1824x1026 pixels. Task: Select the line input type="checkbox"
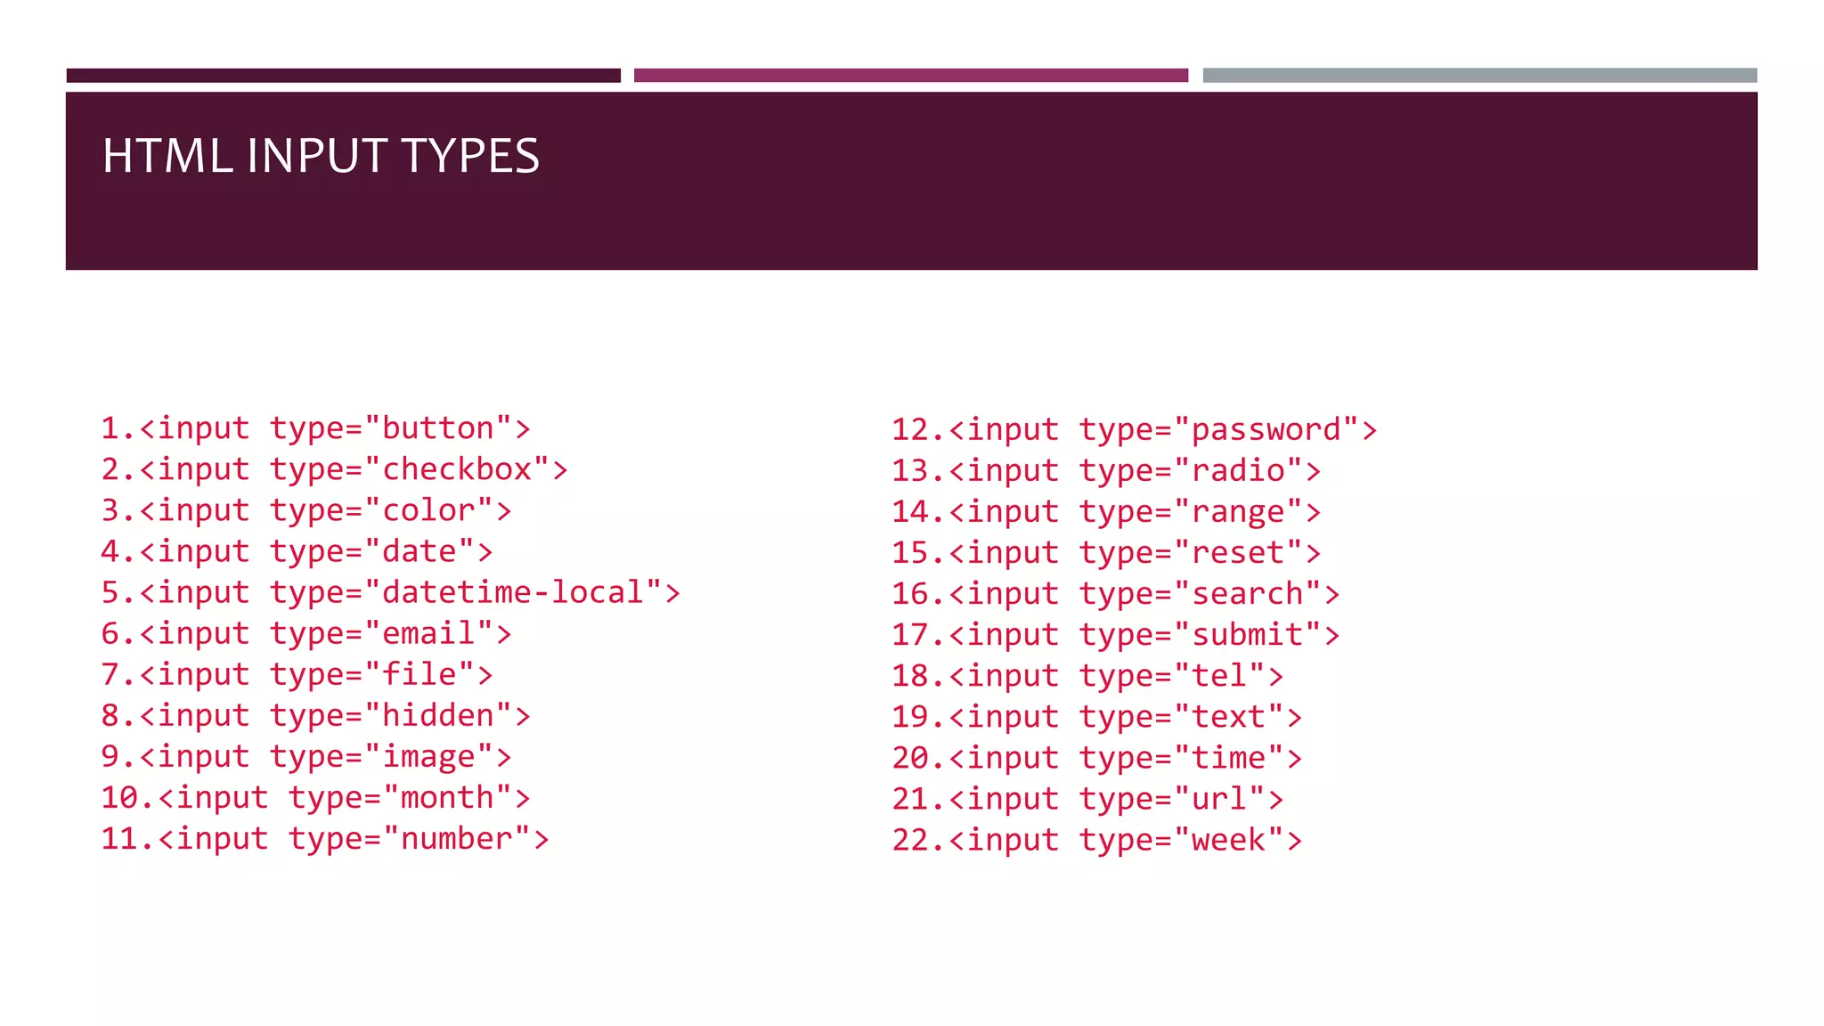pyautogui.click(x=334, y=469)
